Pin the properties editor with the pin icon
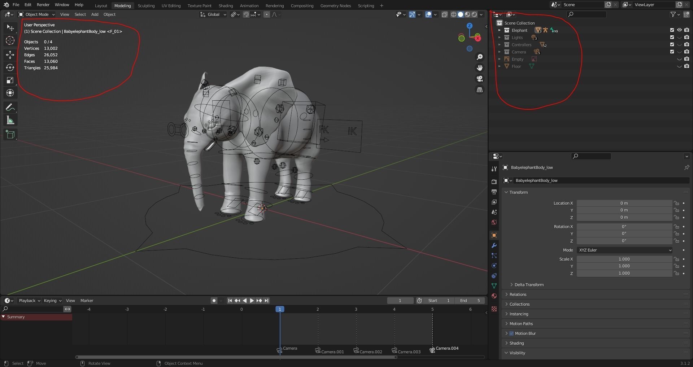Screen dimensions: 693x367 click(687, 167)
